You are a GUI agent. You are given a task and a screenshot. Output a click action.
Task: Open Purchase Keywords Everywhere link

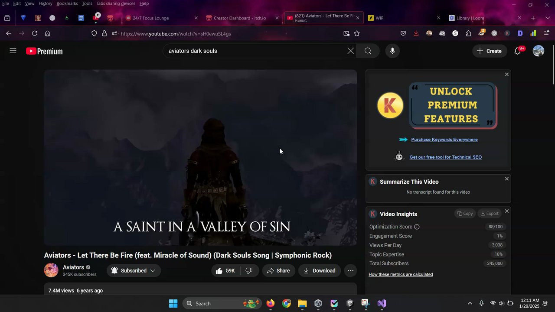[444, 140]
